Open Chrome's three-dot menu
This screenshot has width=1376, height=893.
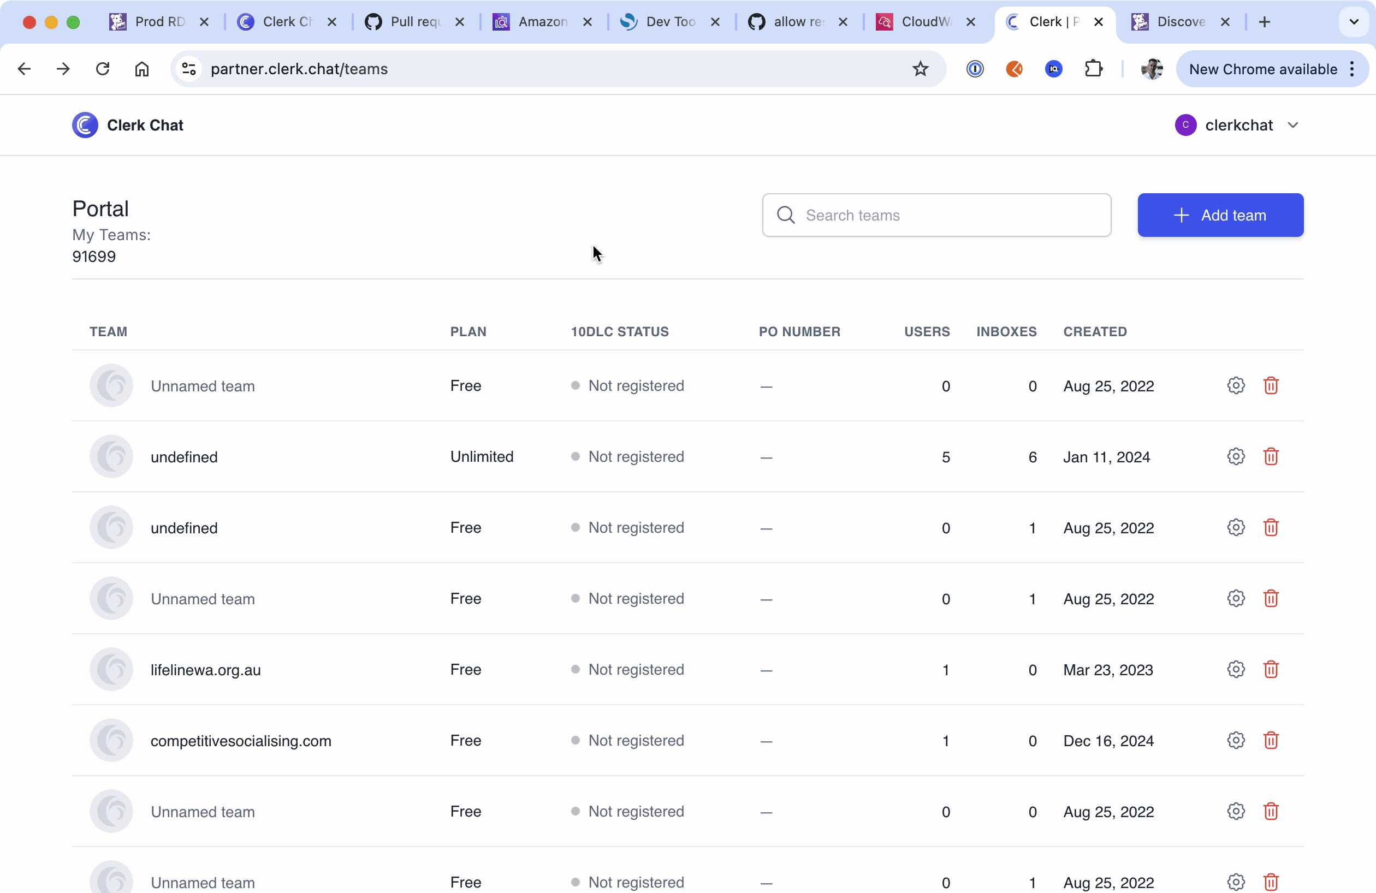pyautogui.click(x=1352, y=69)
